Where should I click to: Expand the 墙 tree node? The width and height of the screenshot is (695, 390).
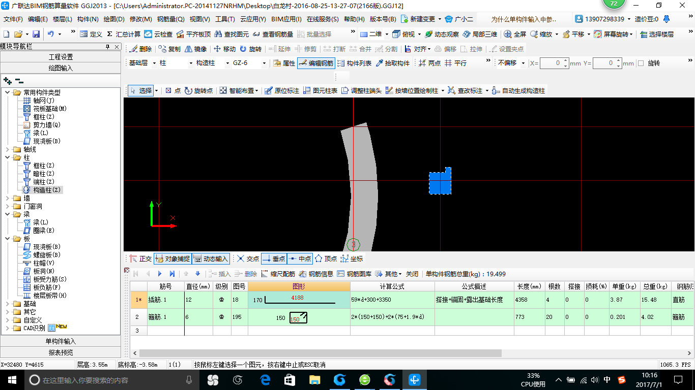click(8, 198)
